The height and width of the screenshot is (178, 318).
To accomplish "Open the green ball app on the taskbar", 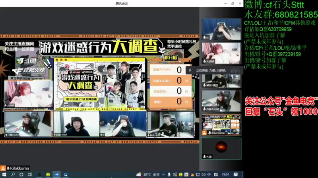I will click(48, 174).
